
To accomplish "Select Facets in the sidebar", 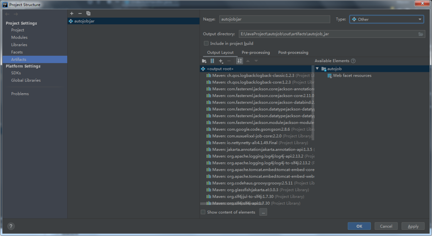I will click(17, 52).
